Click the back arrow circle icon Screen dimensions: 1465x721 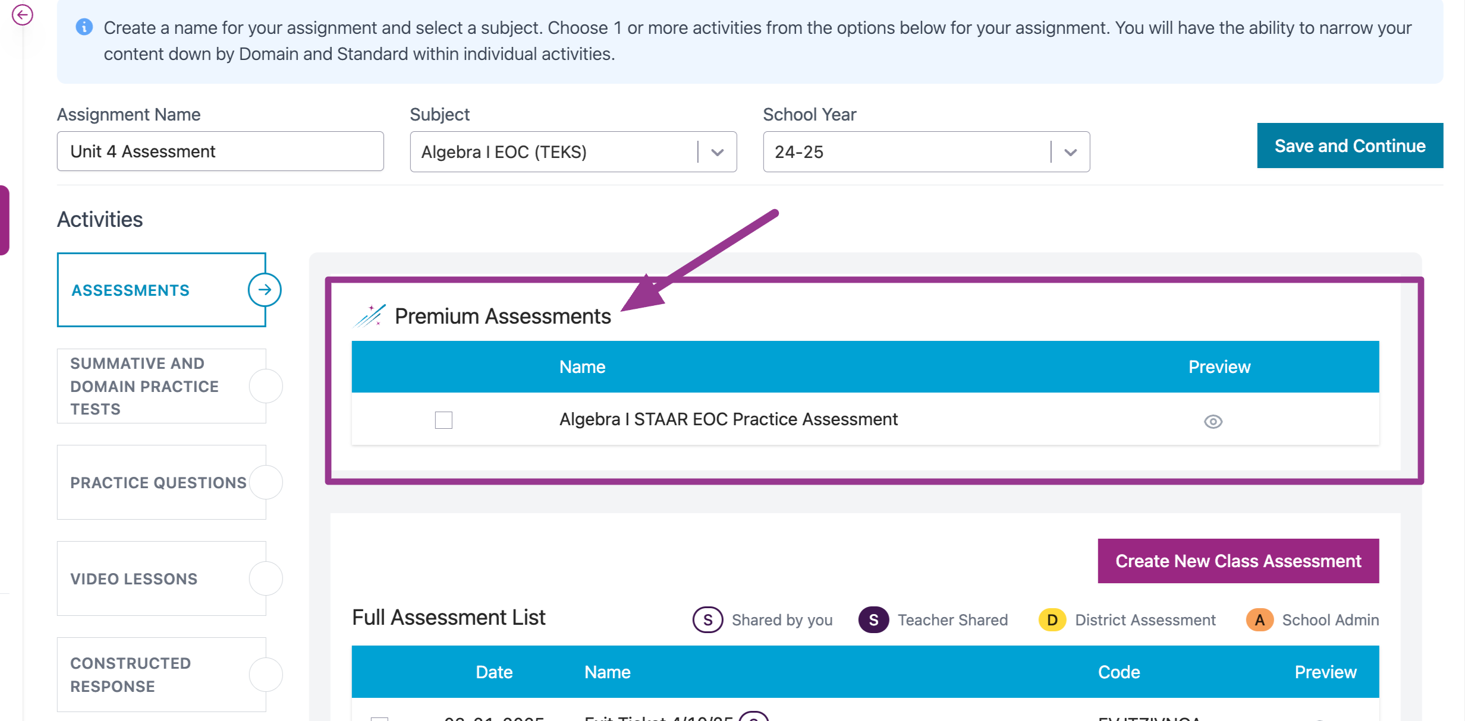click(22, 14)
